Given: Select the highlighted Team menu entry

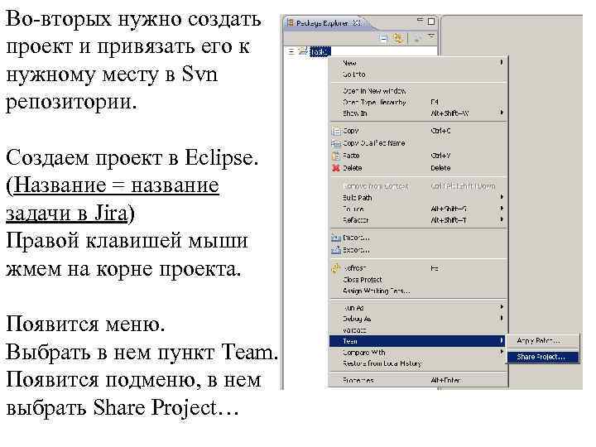Looking at the screenshot, I should click(419, 341).
